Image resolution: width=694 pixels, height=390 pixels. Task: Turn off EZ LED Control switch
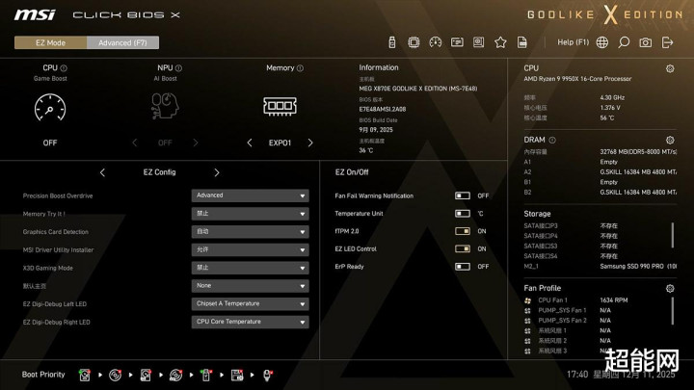[463, 248]
